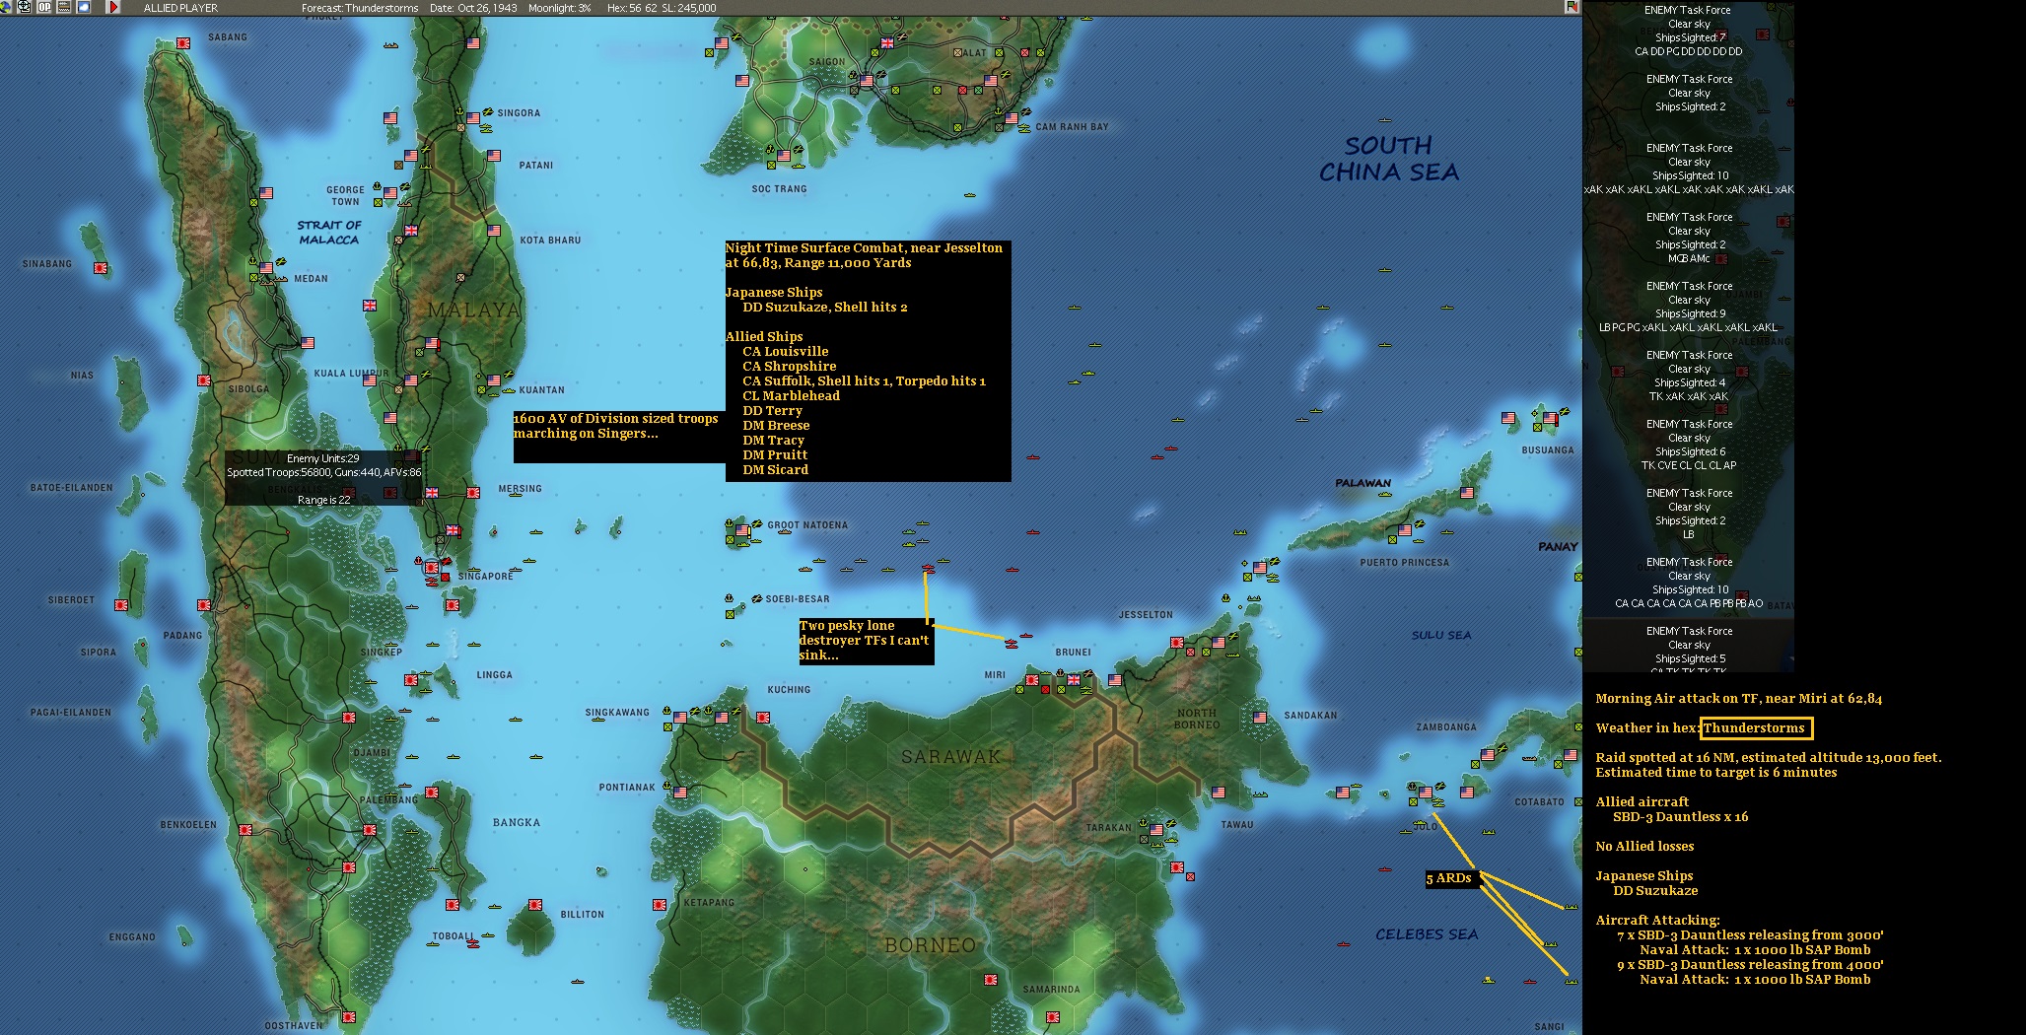The width and height of the screenshot is (2026, 1035).
Task: Select the Japanese base flag at Oosthaven
Action: (x=349, y=1017)
